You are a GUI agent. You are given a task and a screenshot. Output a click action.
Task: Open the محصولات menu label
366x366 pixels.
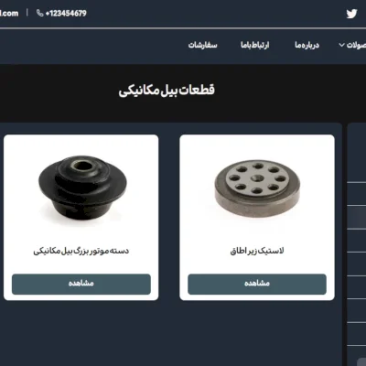pyautogui.click(x=356, y=45)
